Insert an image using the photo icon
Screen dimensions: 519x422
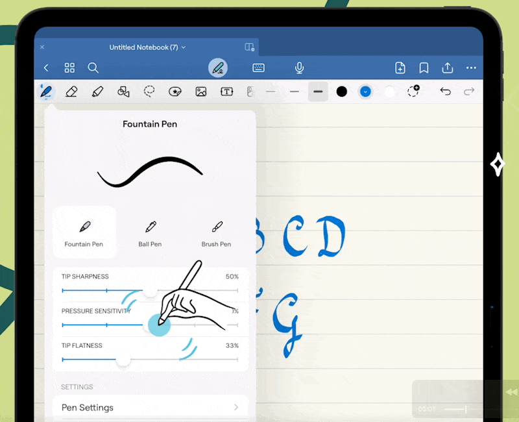[200, 92]
